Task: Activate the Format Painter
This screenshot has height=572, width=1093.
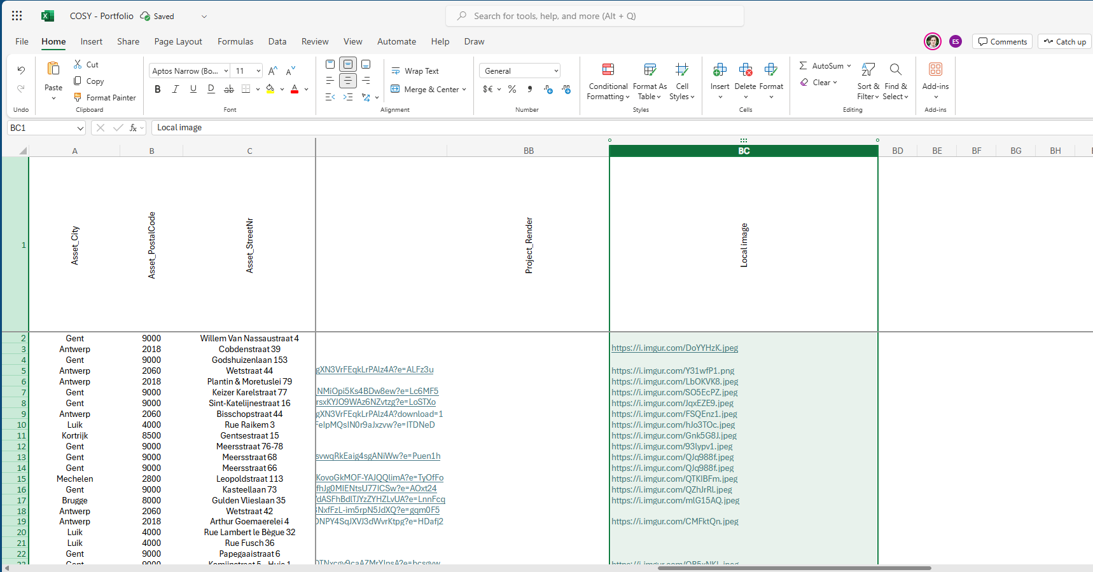Action: tap(105, 97)
